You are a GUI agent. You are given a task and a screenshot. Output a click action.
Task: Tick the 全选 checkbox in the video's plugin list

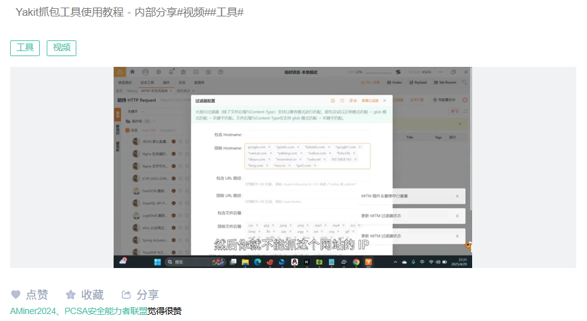(127, 130)
